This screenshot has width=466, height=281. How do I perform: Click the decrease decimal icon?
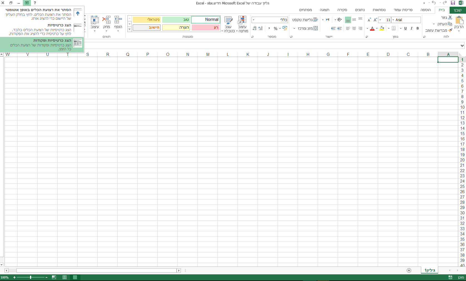point(255,28)
